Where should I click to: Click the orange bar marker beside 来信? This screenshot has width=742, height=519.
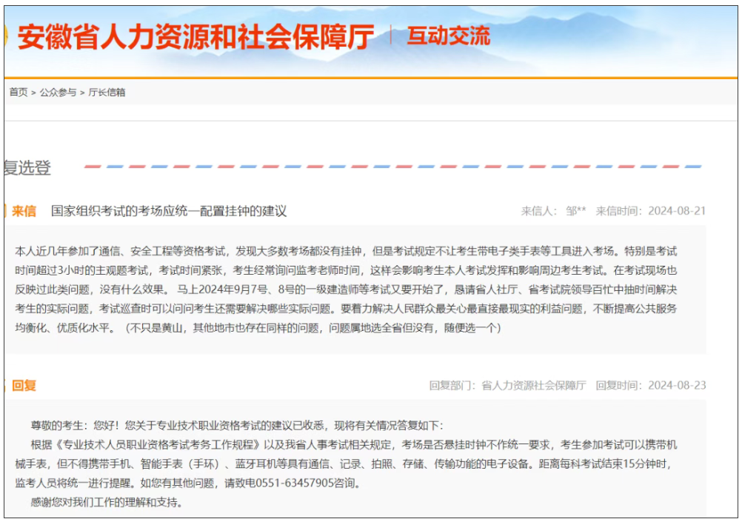[x=5, y=211]
